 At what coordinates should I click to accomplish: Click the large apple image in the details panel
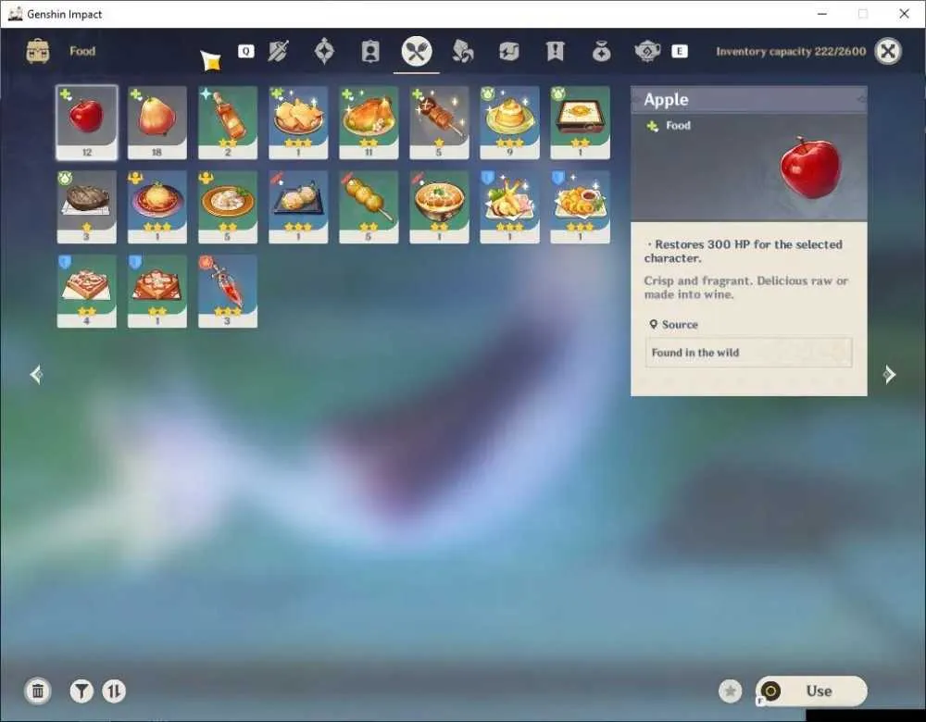coord(810,167)
